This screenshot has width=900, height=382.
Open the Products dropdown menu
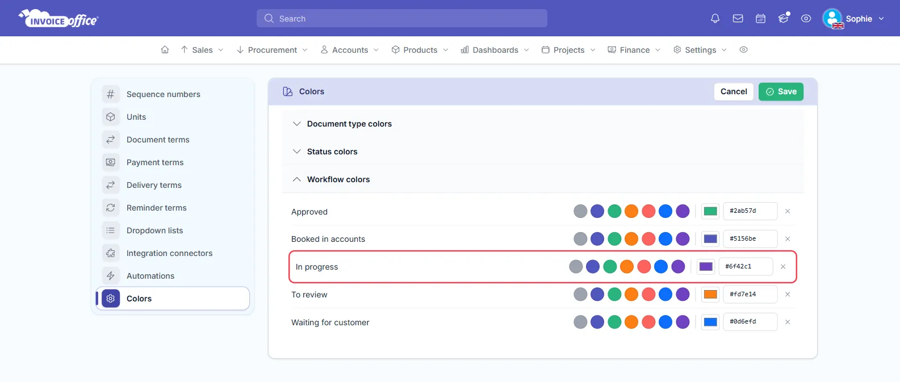pos(420,50)
